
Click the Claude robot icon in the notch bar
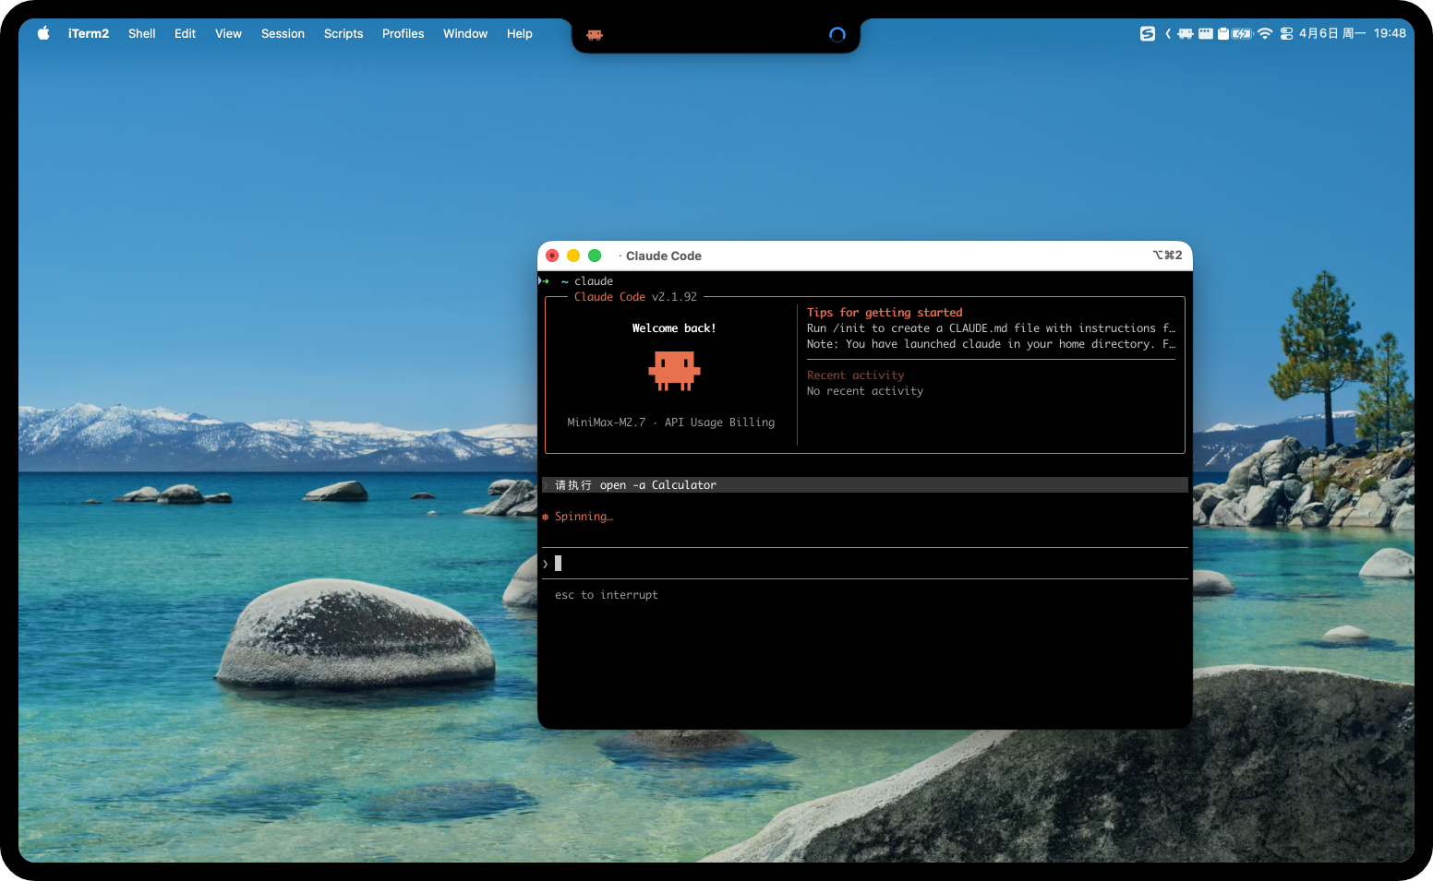click(x=594, y=34)
